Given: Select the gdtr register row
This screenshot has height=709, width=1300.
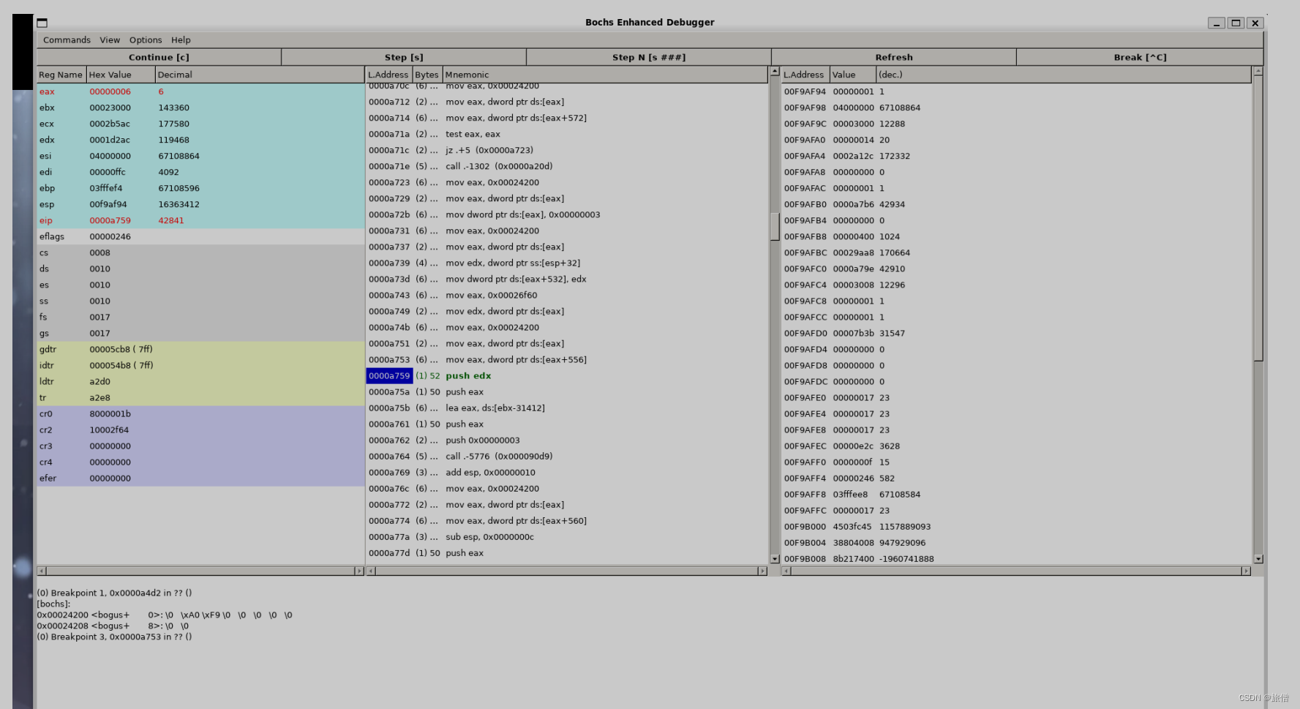Looking at the screenshot, I should pyautogui.click(x=200, y=349).
